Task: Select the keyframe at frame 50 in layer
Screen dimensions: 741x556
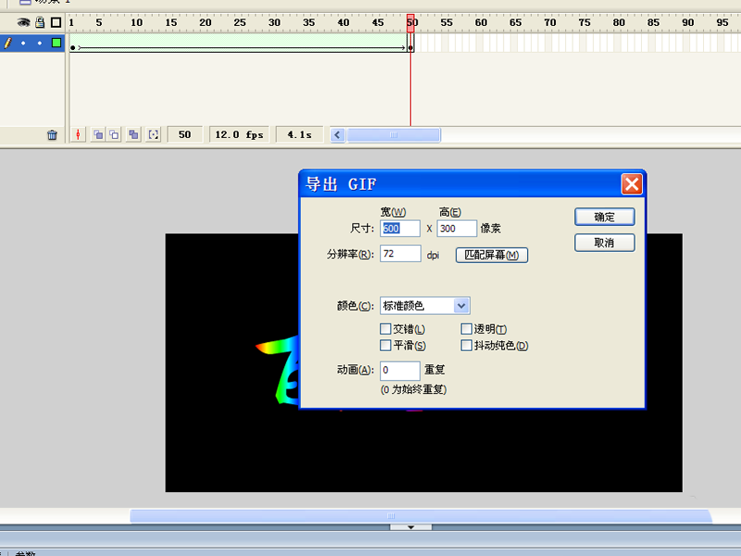Action: tap(410, 48)
